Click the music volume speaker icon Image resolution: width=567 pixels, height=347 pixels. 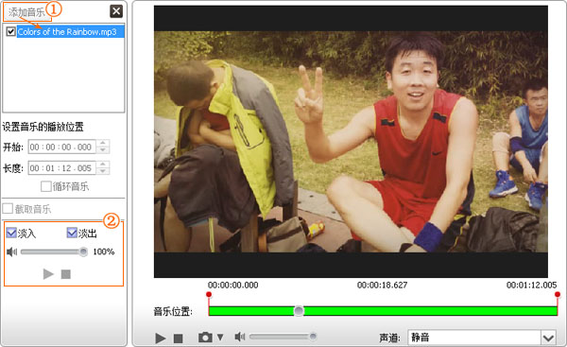pyautogui.click(x=12, y=252)
